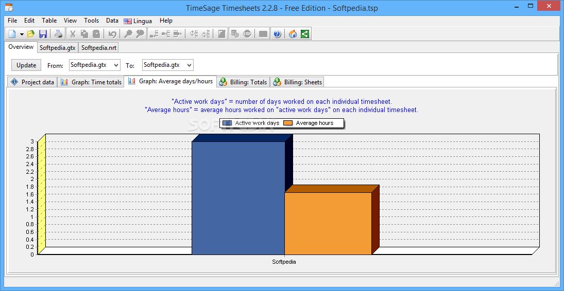Click the second phi column icon
The image size is (564, 291).
tap(206, 34)
